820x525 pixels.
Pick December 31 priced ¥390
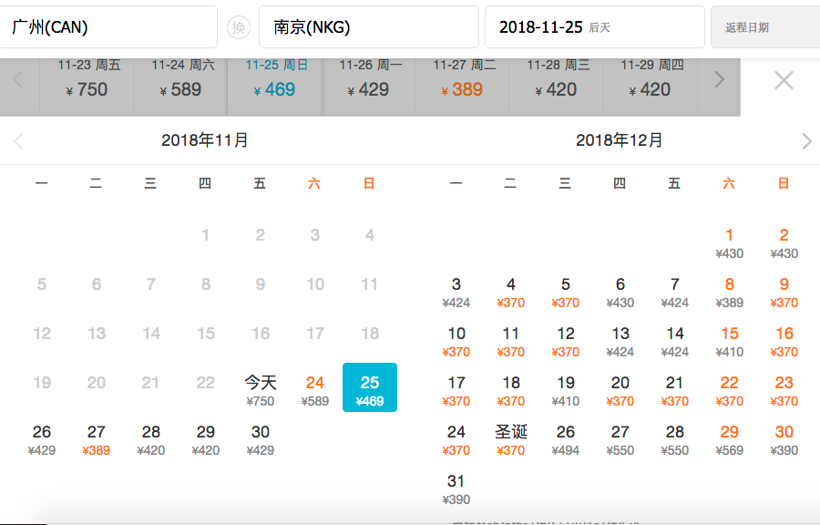coord(456,488)
